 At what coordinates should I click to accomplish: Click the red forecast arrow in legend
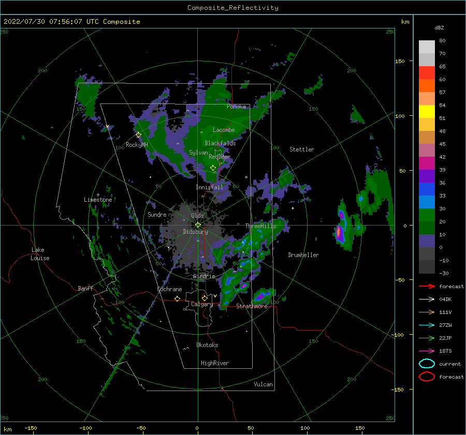427,286
